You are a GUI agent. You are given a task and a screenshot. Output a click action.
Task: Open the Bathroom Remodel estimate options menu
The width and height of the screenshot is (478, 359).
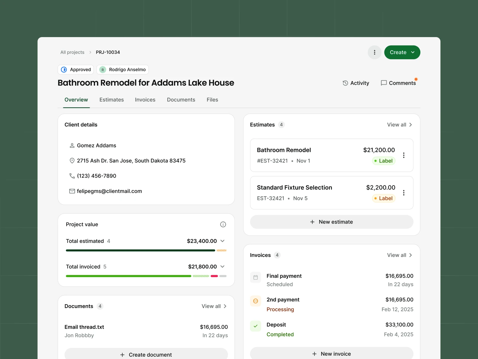click(404, 155)
